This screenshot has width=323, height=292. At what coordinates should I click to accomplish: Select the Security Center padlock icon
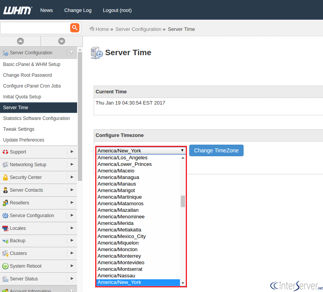[x=5, y=177]
